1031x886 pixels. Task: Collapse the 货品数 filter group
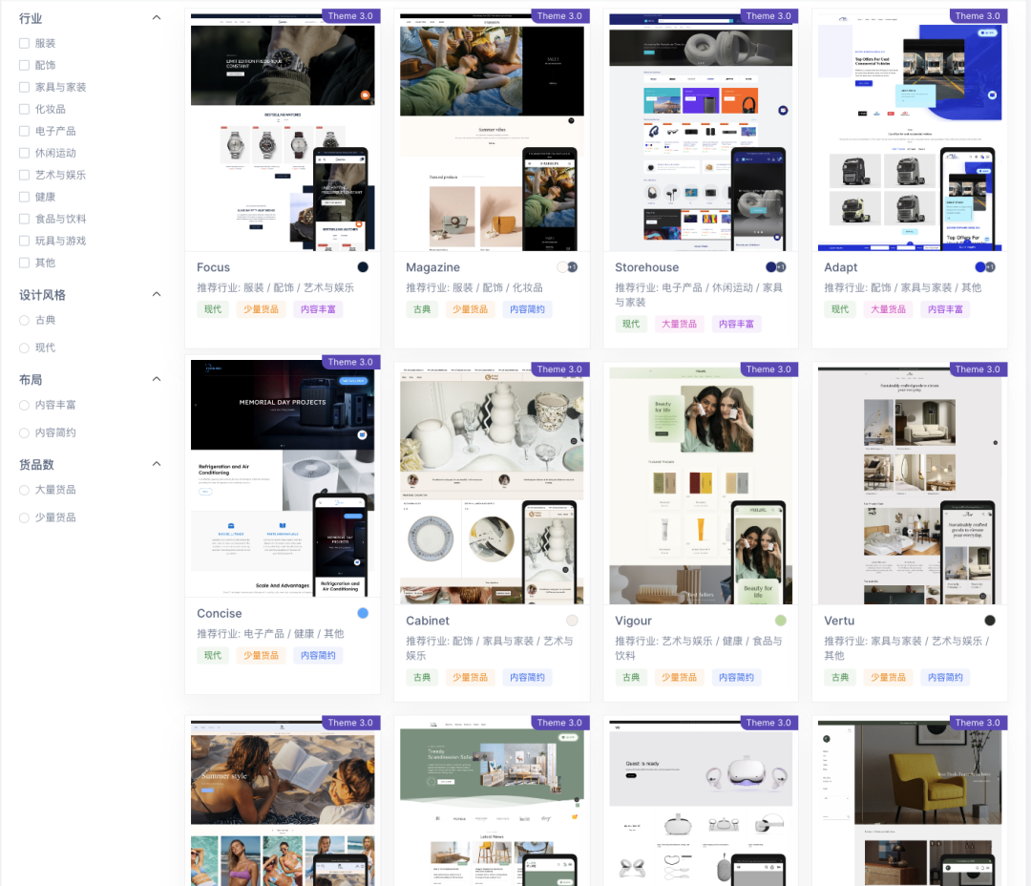tap(157, 464)
